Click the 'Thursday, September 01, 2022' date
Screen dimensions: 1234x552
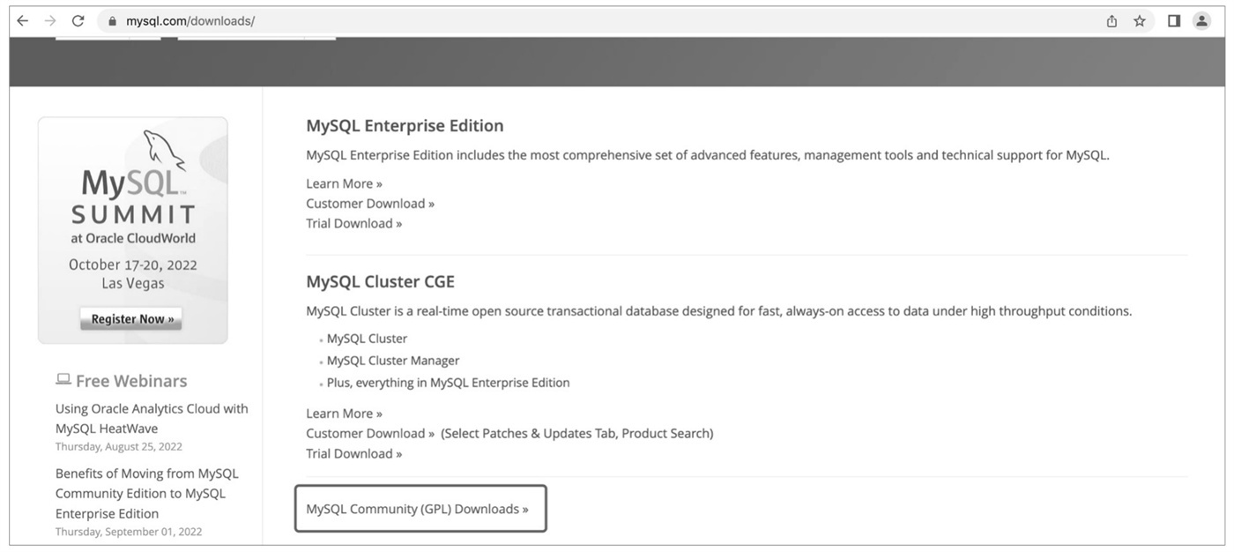[129, 532]
